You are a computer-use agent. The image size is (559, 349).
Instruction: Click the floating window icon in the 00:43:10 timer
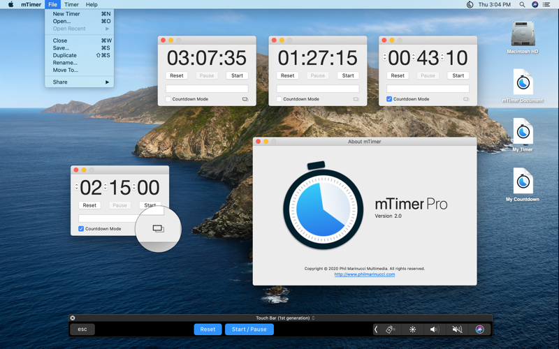click(466, 99)
